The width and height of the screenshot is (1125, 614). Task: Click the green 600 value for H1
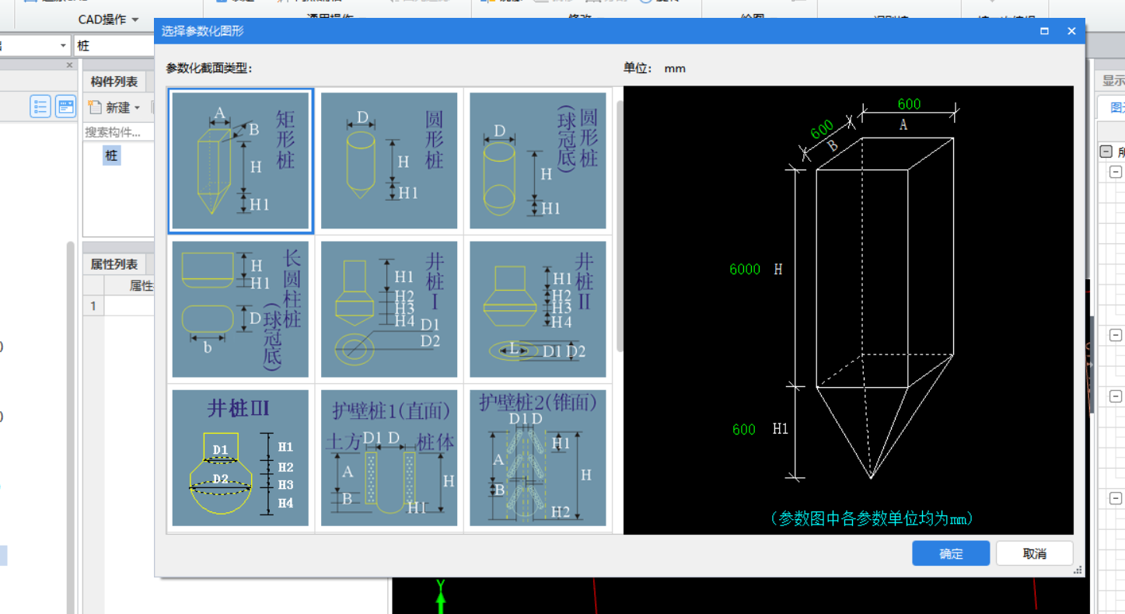pyautogui.click(x=743, y=429)
